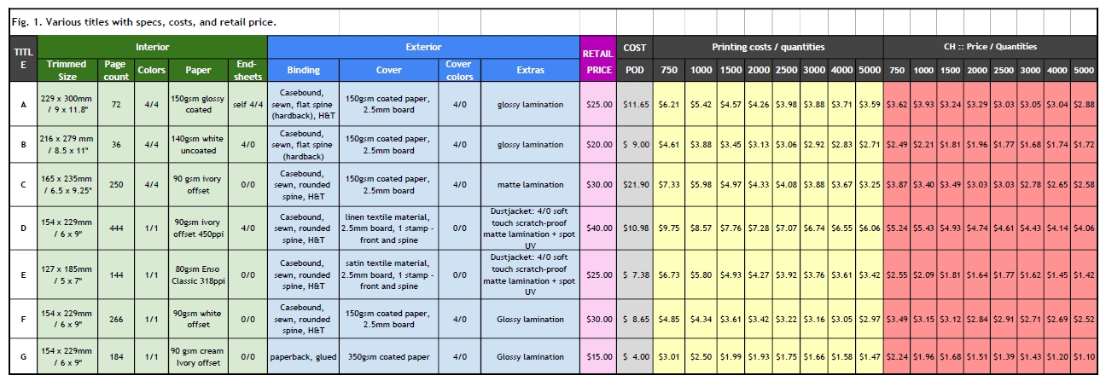This screenshot has height=381, width=1106.
Task: Click the "Trimmed Size" column header
Action: tap(68, 70)
